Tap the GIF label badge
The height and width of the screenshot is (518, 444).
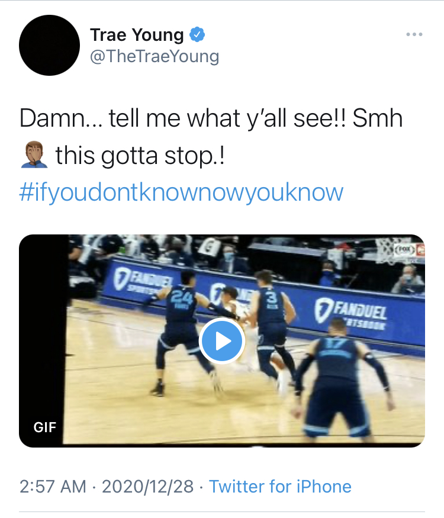pyautogui.click(x=44, y=426)
